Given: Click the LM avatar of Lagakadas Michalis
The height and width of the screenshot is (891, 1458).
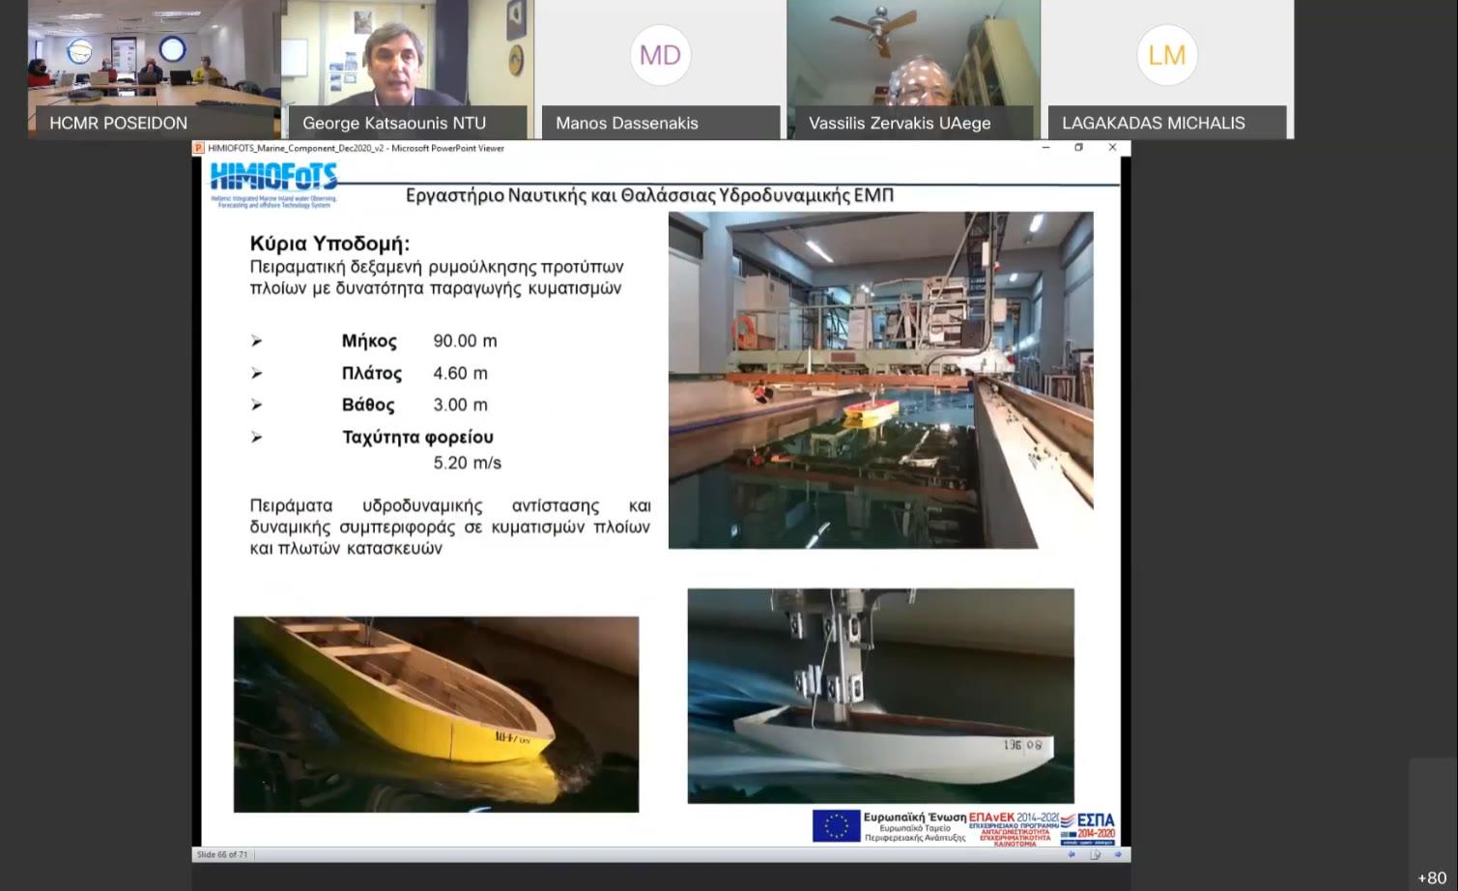Looking at the screenshot, I should click(x=1166, y=55).
